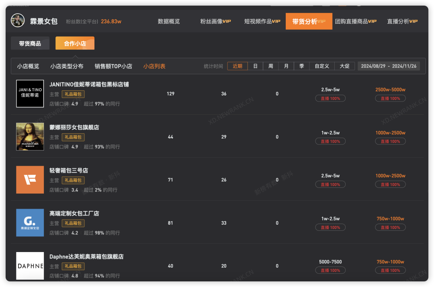Click 直播 100% badge under 高端定制 1w-2.5w

coord(330,227)
